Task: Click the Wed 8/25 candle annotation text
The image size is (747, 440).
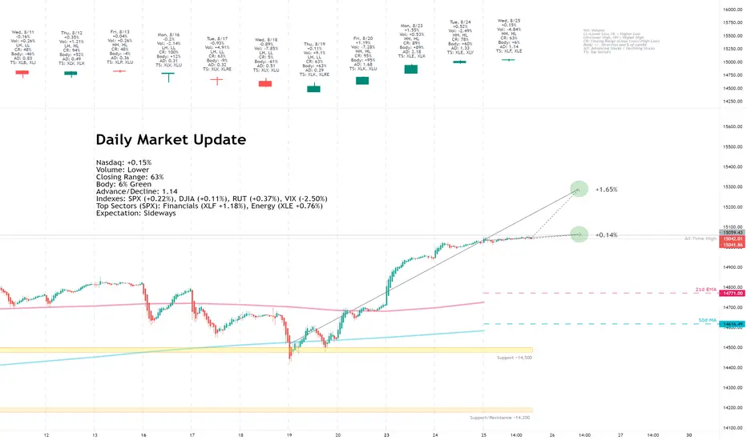Action: (509, 36)
